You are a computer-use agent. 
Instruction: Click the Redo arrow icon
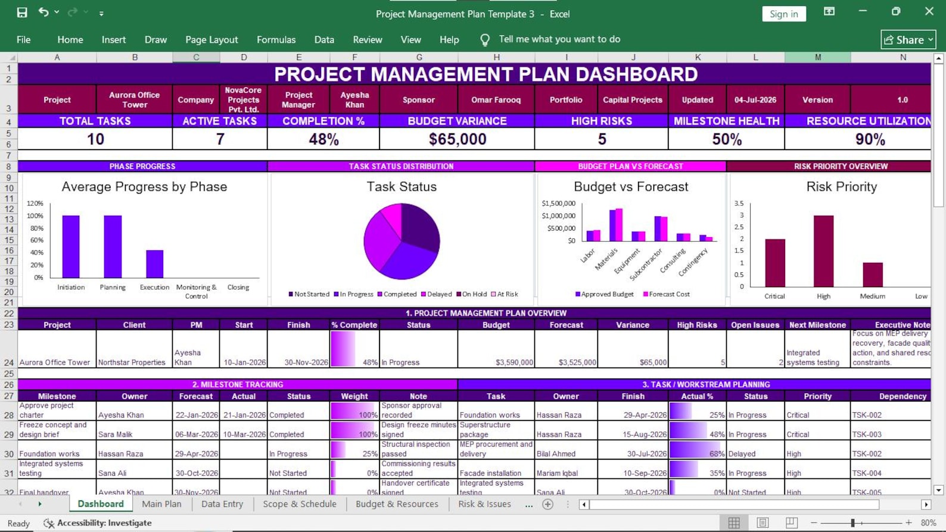pyautogui.click(x=73, y=12)
